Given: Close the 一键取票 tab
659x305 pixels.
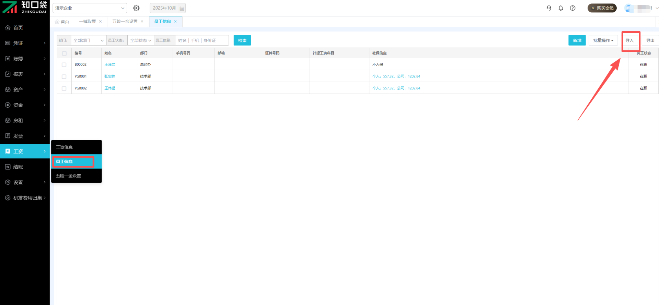Looking at the screenshot, I should point(101,22).
